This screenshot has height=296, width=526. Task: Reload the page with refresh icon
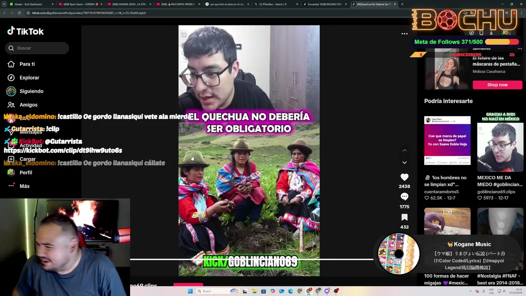(x=19, y=13)
